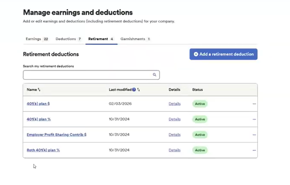Click the Status column header
Screen dimensions: 290x185
[x=197, y=90]
